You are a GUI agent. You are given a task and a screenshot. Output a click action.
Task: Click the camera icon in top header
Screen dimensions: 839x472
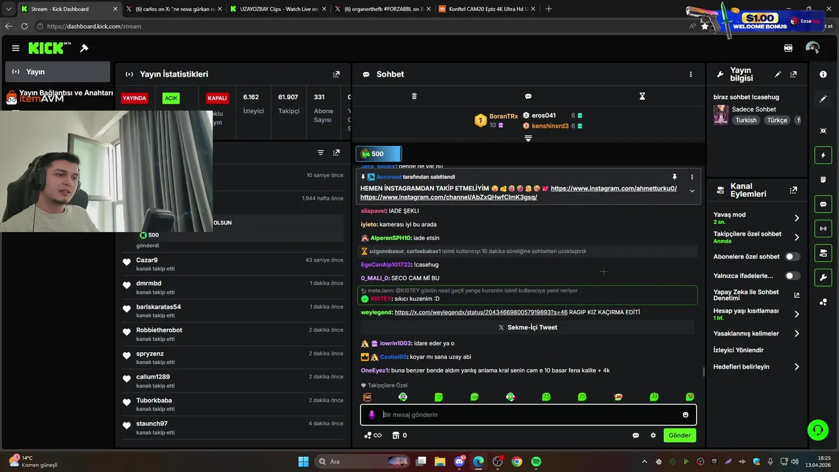(x=789, y=48)
